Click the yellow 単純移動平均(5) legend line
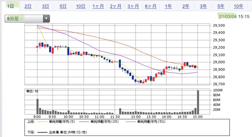Screen dimensions: 252x137 click(44, 122)
